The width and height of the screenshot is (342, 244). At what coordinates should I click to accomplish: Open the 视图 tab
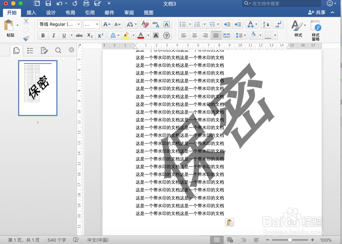[x=148, y=13]
